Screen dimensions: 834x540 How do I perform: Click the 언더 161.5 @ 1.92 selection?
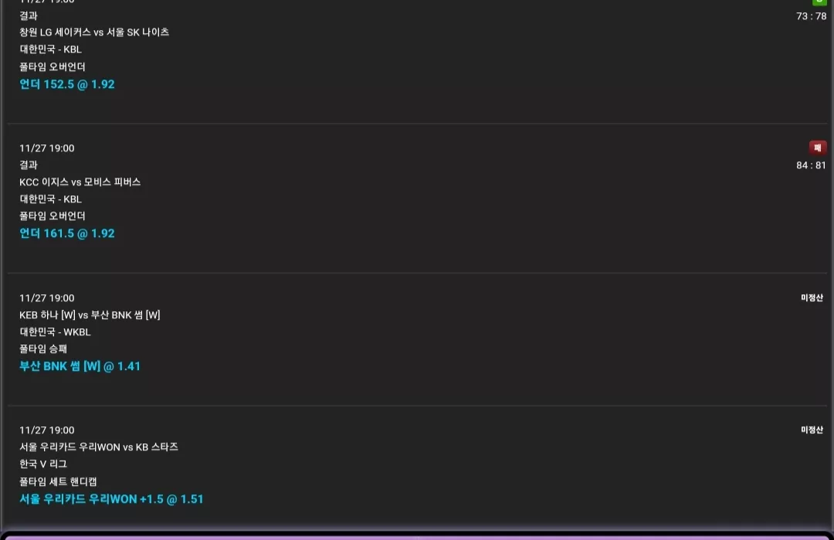tap(67, 233)
